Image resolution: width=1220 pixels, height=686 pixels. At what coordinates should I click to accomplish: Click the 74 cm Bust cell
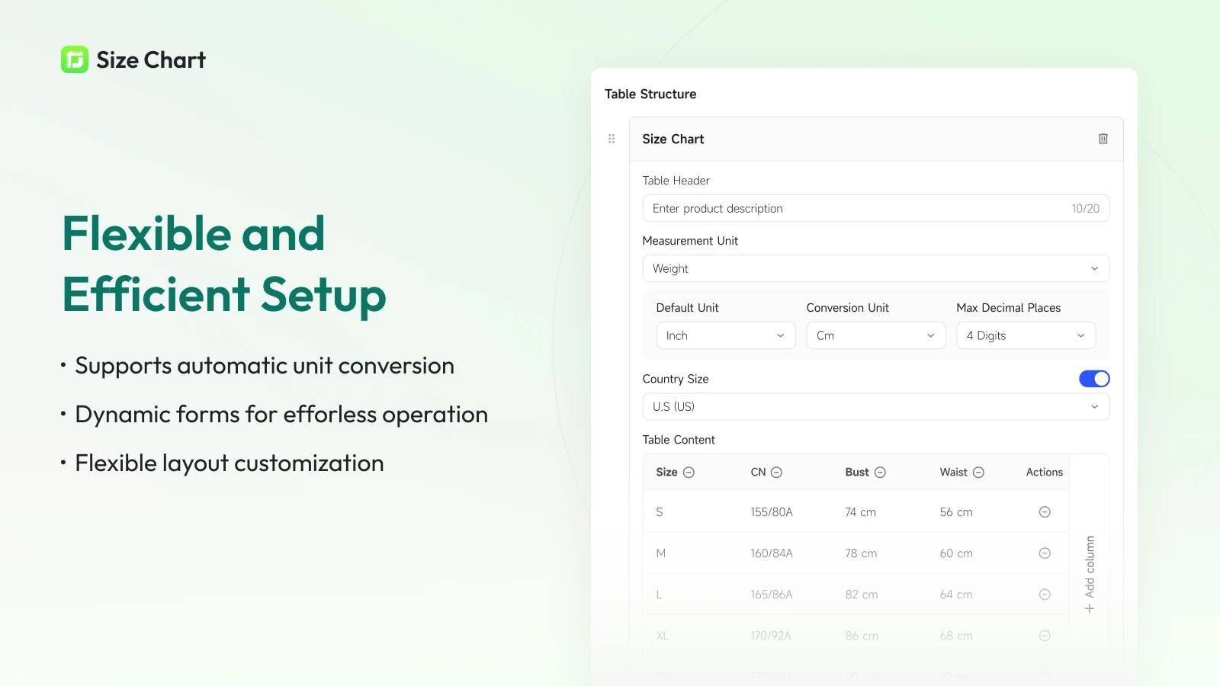(861, 512)
